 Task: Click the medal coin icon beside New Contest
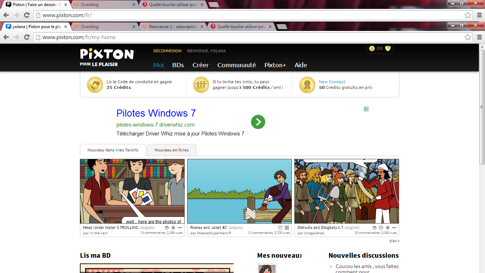click(x=307, y=85)
